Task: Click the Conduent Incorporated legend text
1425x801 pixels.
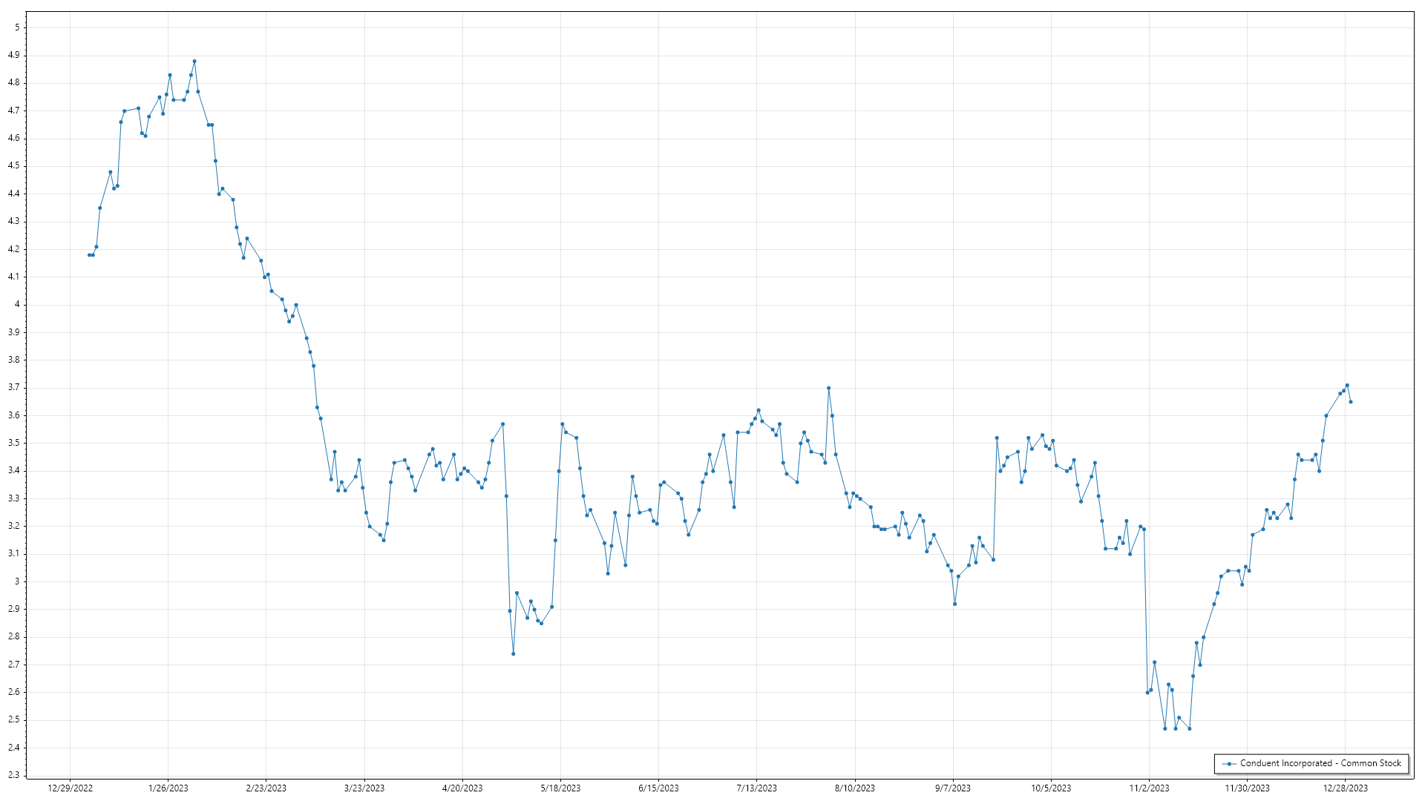Action: 1320,763
